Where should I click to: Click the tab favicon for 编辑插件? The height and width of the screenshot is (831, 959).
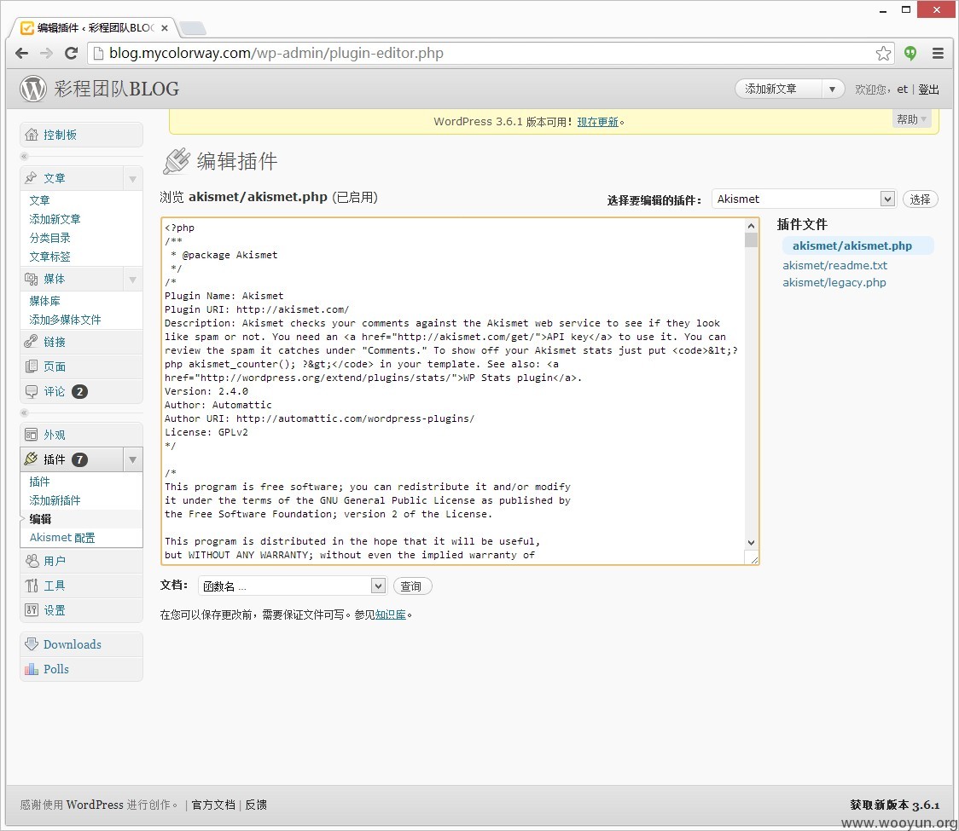coord(27,28)
